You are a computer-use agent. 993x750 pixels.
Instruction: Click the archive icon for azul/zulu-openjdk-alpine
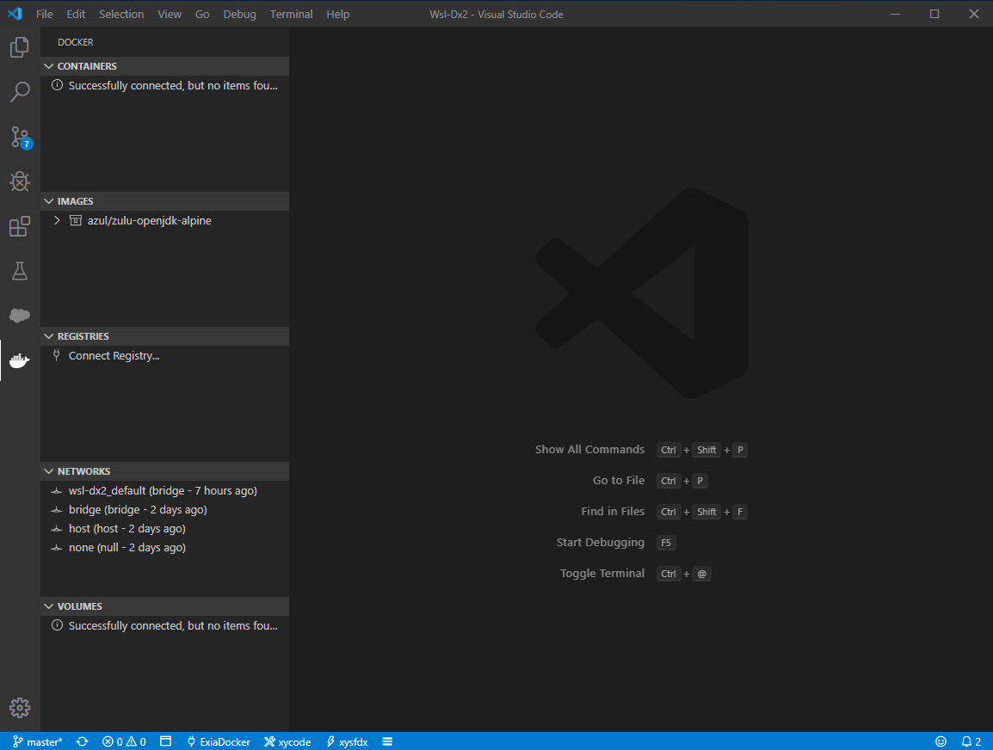[76, 220]
